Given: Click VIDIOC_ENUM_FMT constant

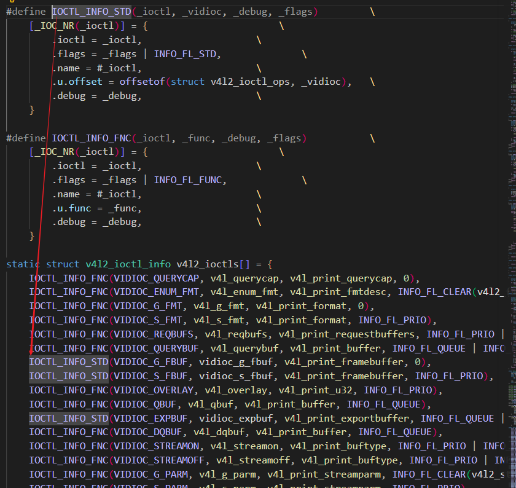Looking at the screenshot, I should coord(156,292).
